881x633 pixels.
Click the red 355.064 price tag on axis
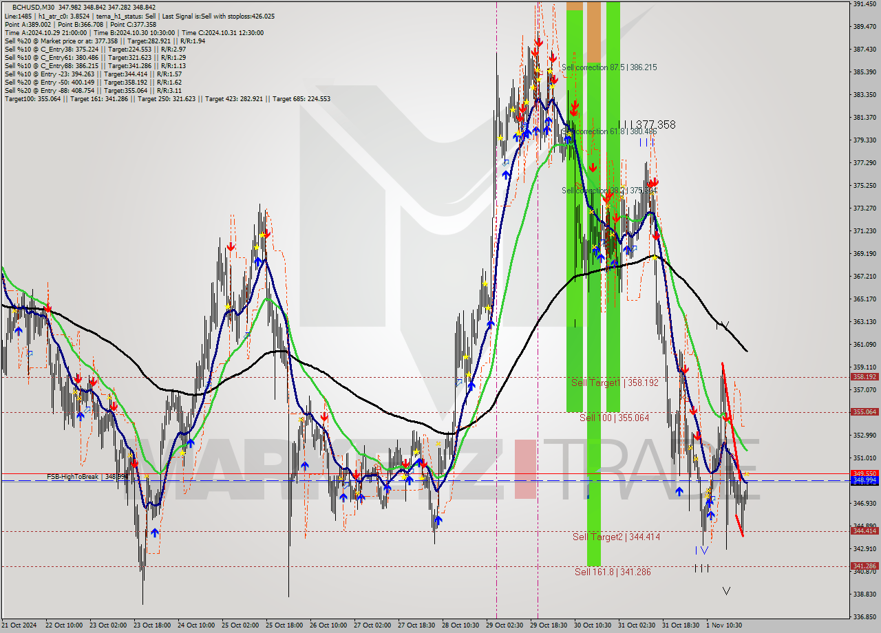tap(864, 412)
